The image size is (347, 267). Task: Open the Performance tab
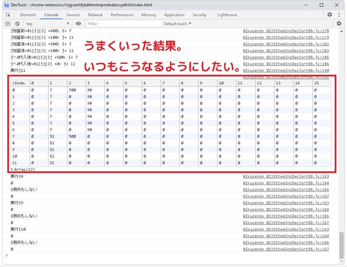coord(122,15)
